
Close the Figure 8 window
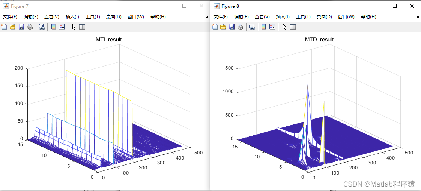412,6
